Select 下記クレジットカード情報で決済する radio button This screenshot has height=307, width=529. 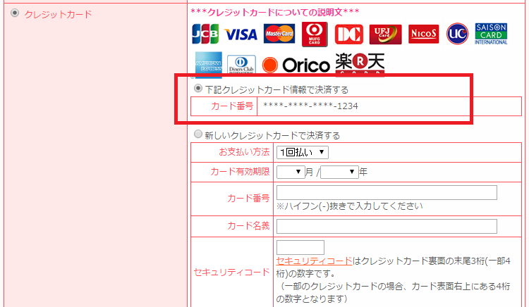pos(198,89)
